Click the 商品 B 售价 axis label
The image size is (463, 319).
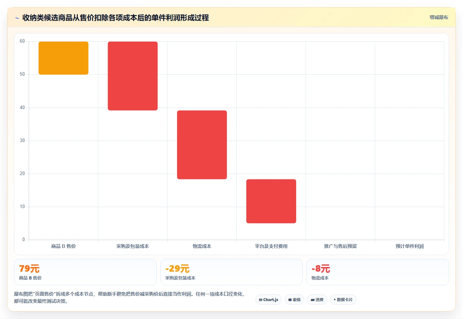pos(63,247)
